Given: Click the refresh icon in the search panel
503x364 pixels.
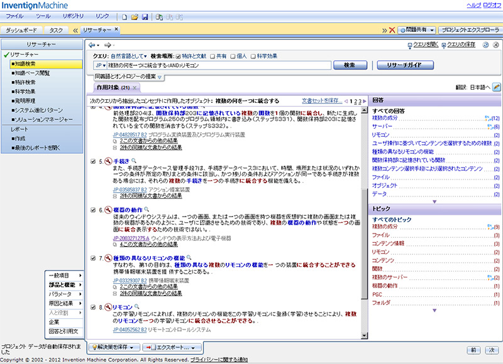Looking at the screenshot, I should pyautogui.click(x=485, y=45).
